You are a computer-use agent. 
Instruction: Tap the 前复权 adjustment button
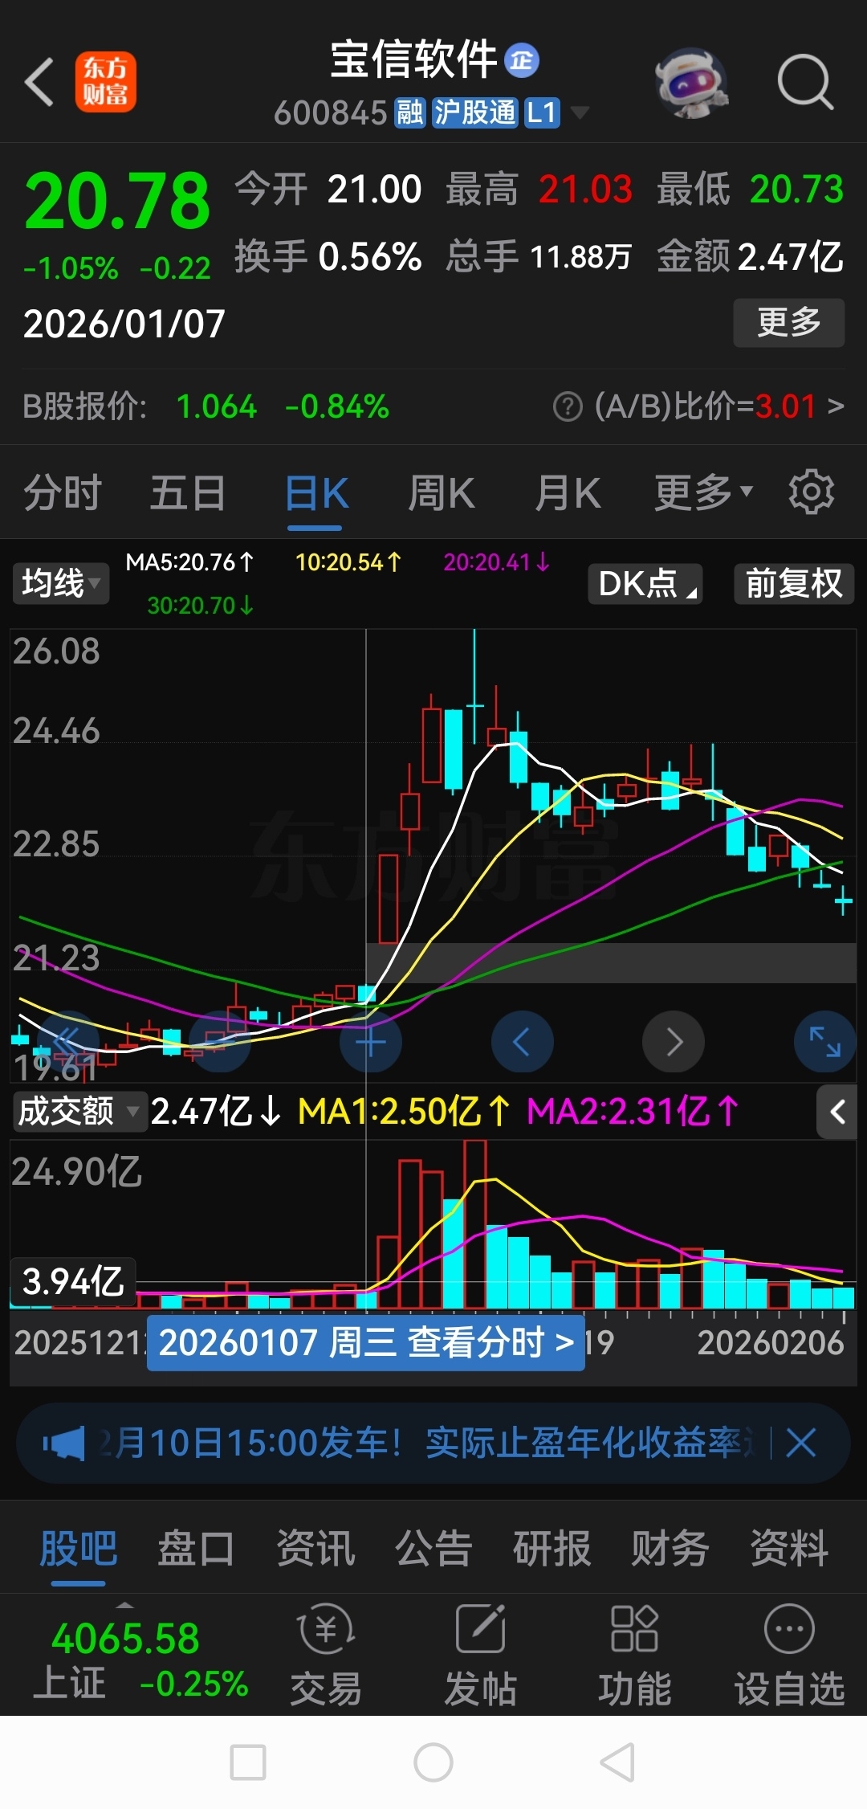(794, 583)
